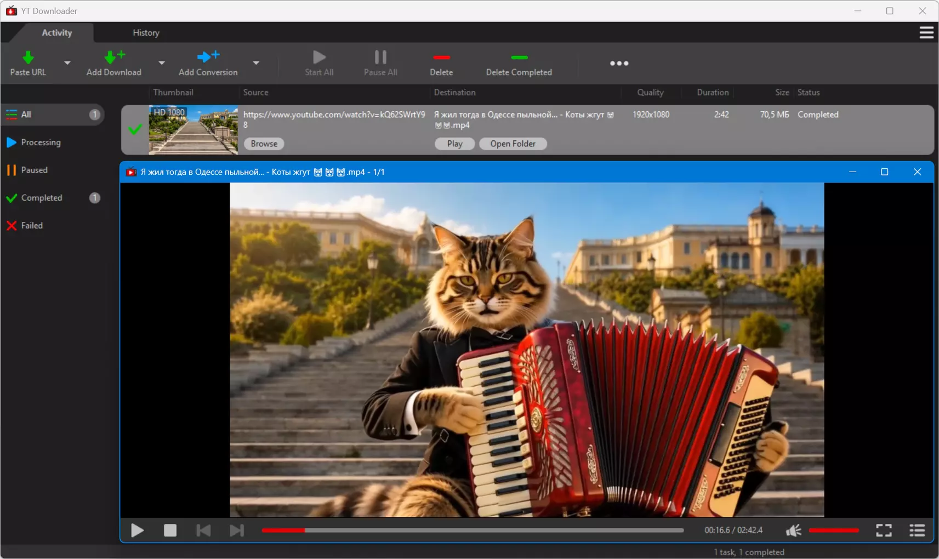Click the Open Folder button
Viewport: 939px width, 559px height.
513,144
